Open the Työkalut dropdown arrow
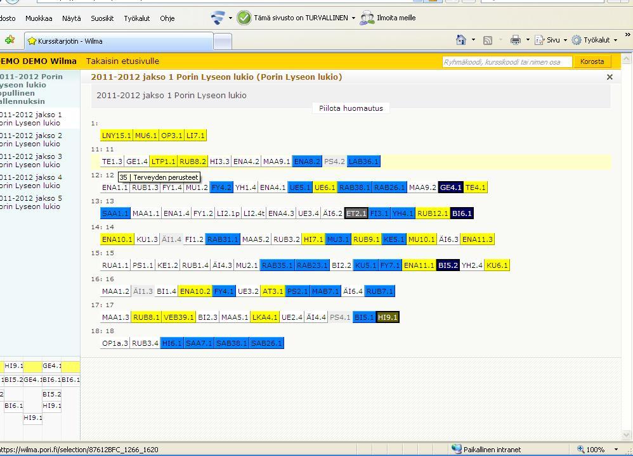This screenshot has width=633, height=456. 615,40
